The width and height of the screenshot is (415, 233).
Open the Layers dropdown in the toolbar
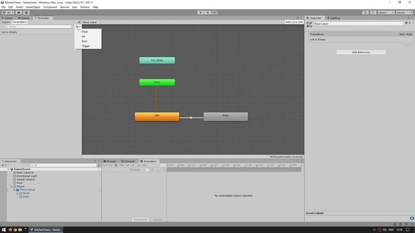386,12
